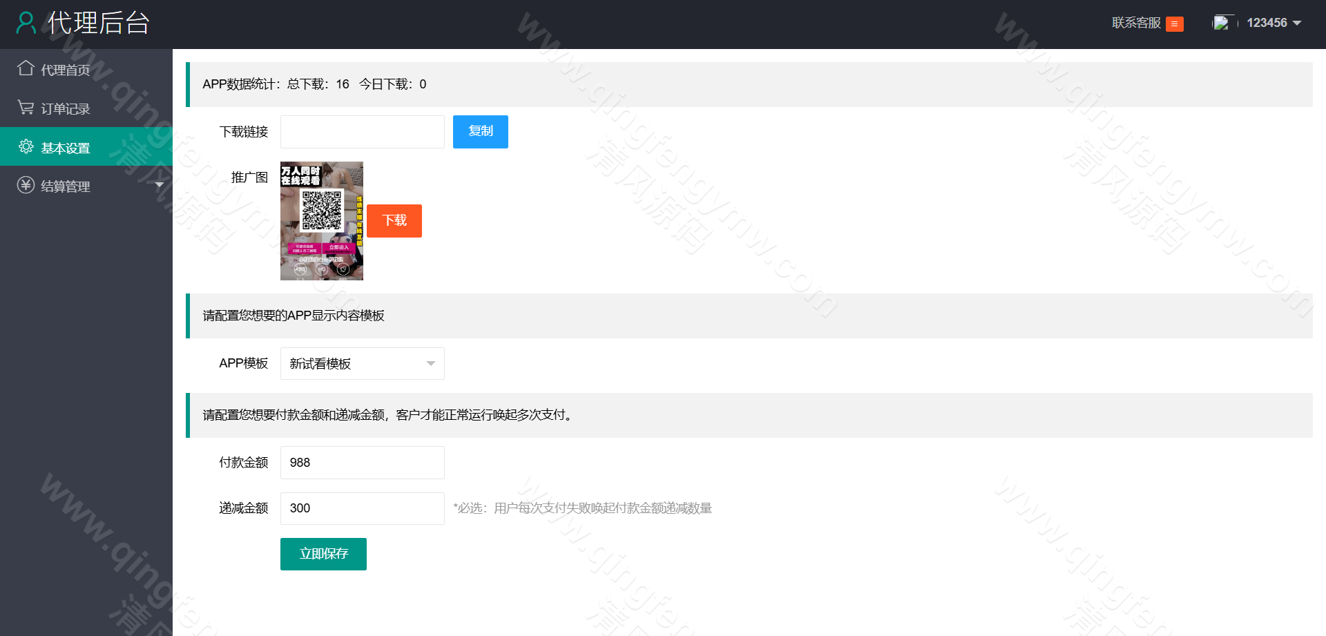Screen dimensions: 1326x636
Task: Click the empty 下载链接 input field
Action: point(362,131)
